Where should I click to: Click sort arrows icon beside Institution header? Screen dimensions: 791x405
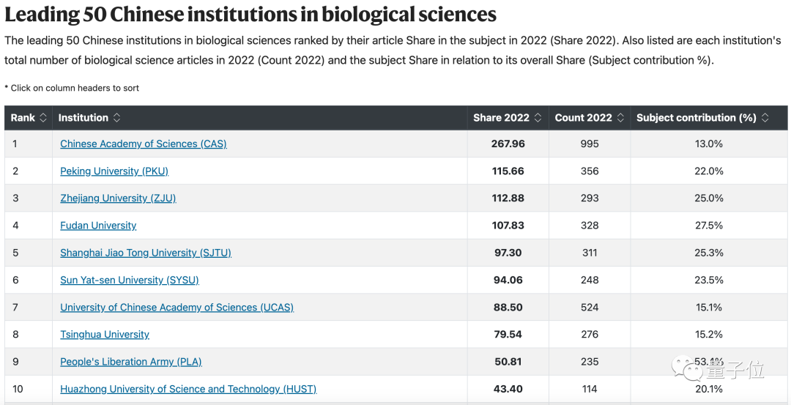pyautogui.click(x=116, y=118)
